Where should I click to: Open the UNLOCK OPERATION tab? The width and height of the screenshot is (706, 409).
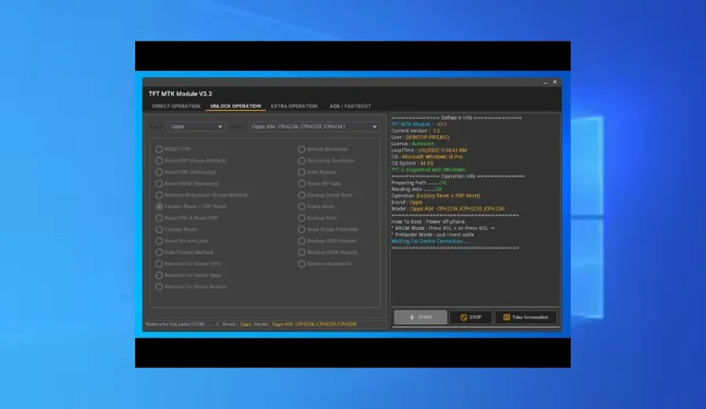[236, 106]
